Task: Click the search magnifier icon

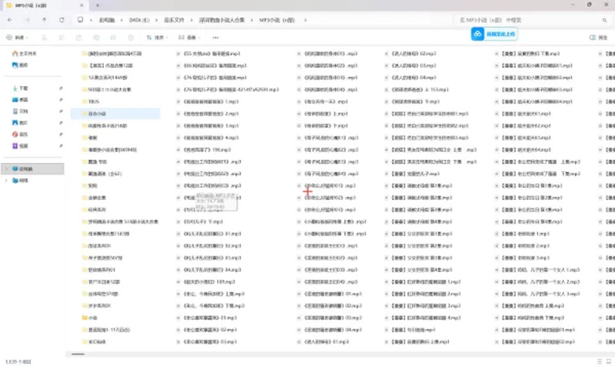Action: (604, 20)
